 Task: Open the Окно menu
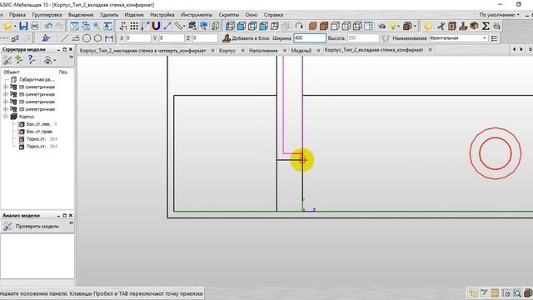coord(252,15)
